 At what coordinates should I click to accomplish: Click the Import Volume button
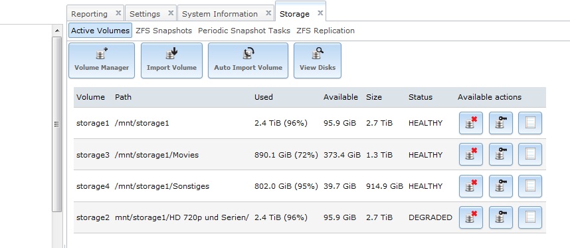tap(171, 61)
